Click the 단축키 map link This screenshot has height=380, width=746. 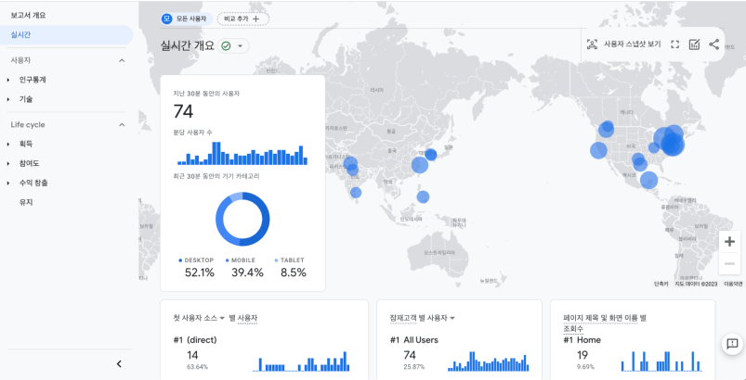661,284
